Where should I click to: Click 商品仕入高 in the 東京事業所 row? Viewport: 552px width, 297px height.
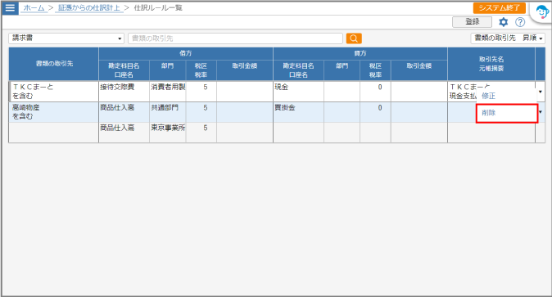pos(124,133)
